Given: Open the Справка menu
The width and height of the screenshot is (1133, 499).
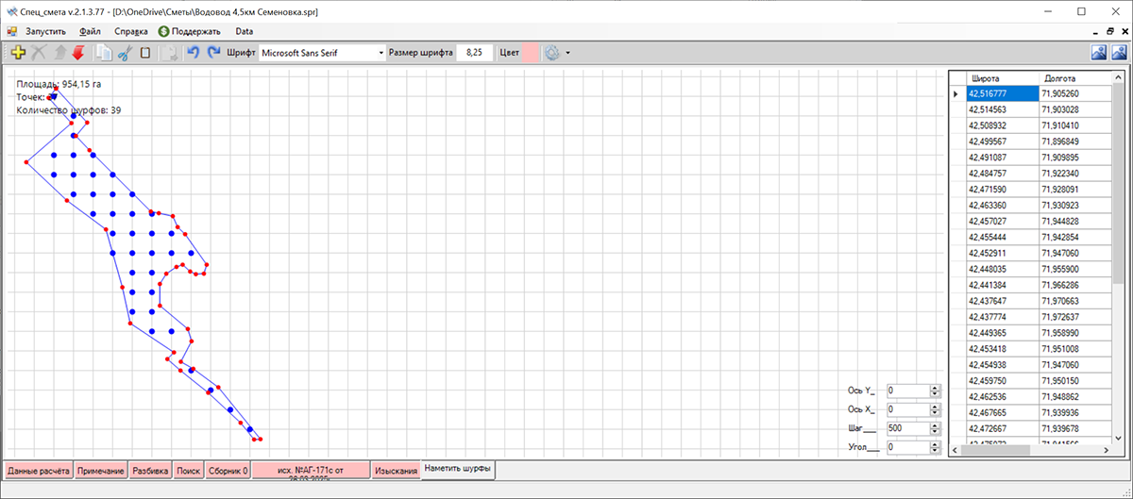Looking at the screenshot, I should tap(131, 31).
